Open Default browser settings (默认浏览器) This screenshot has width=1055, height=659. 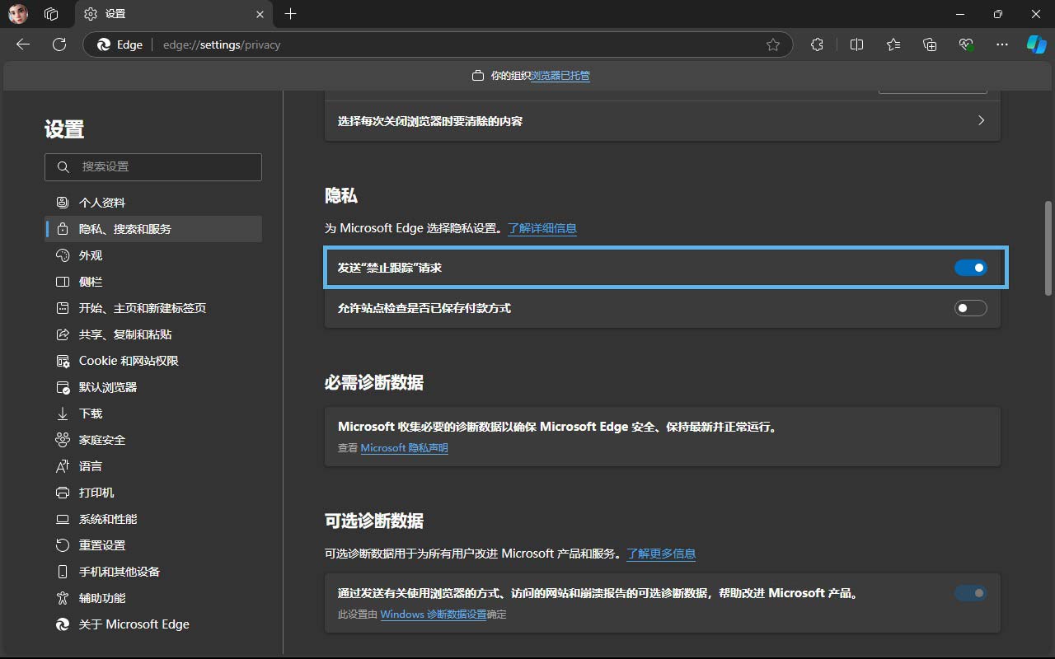coord(153,387)
